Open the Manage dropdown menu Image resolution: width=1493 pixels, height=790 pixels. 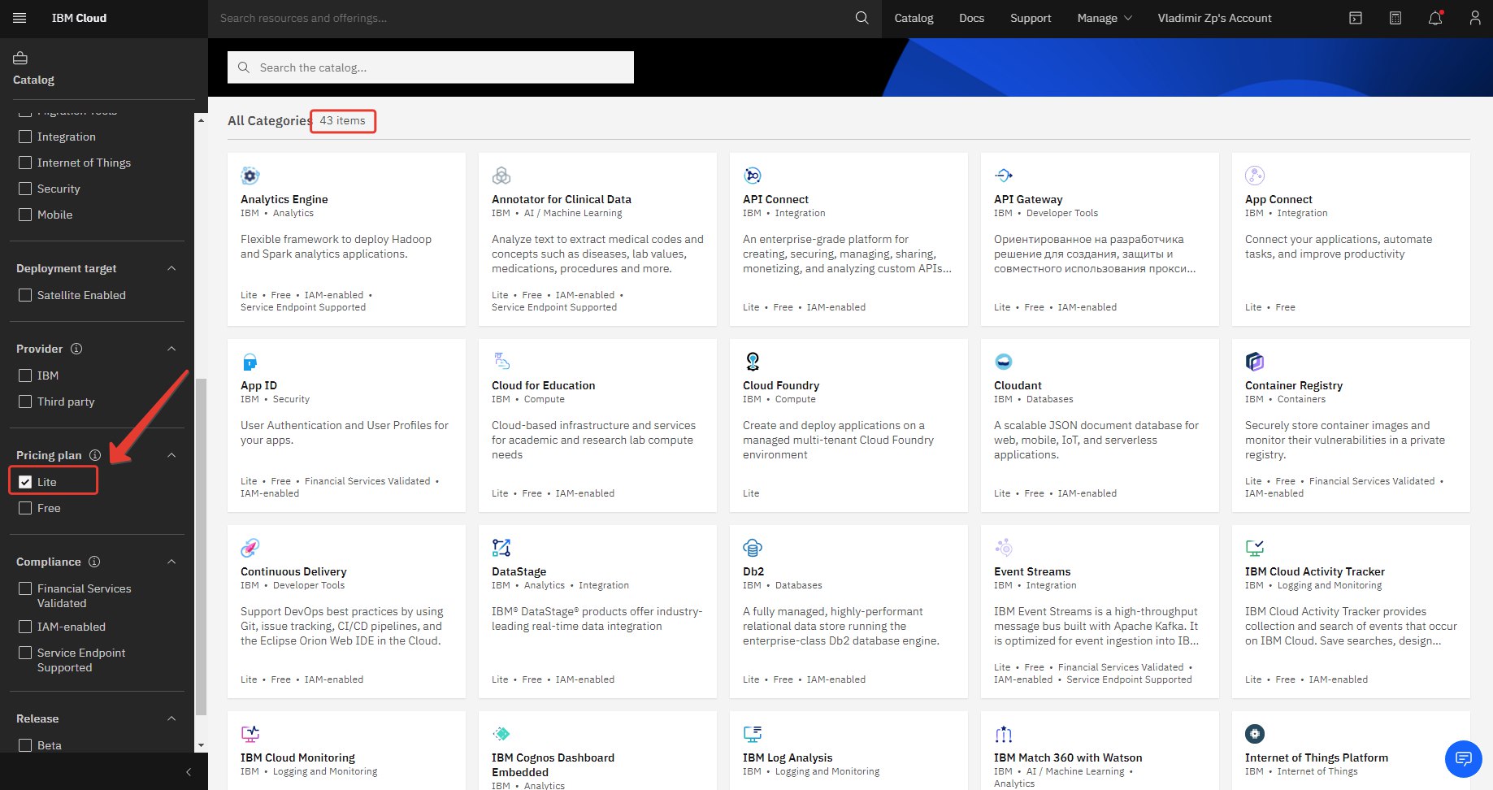pos(1105,18)
